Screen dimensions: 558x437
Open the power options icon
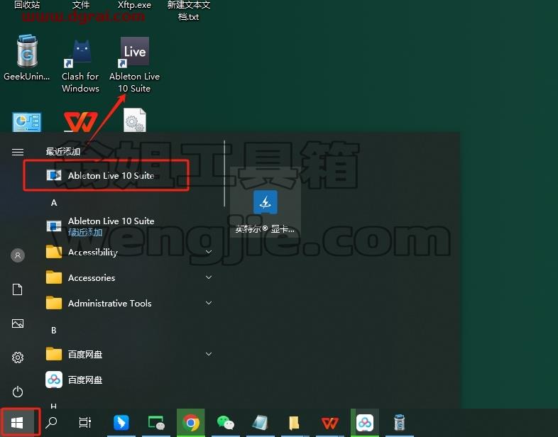coord(18,392)
